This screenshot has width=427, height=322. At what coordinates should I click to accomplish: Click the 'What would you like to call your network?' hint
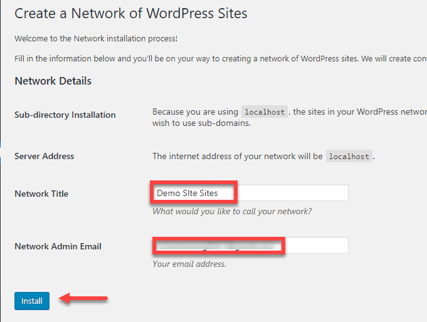pos(232,211)
